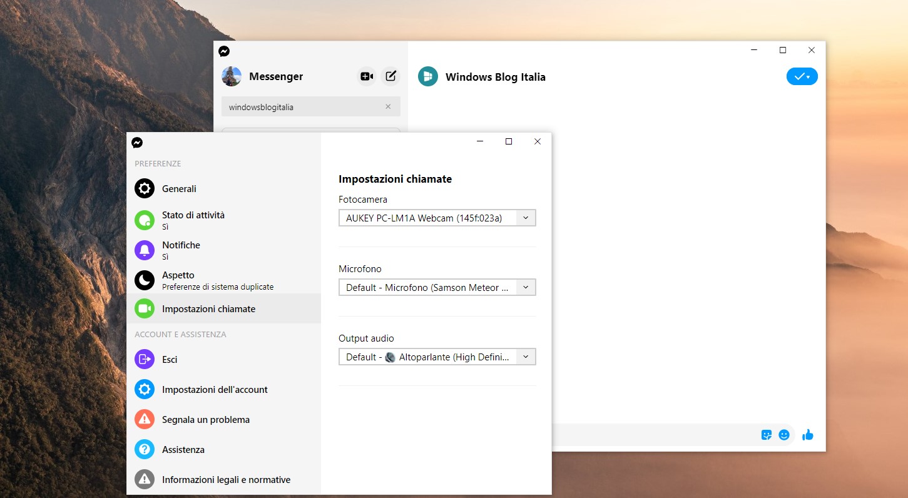The width and height of the screenshot is (908, 498).
Task: Click the profile avatar in Messenger window
Action: [x=232, y=76]
